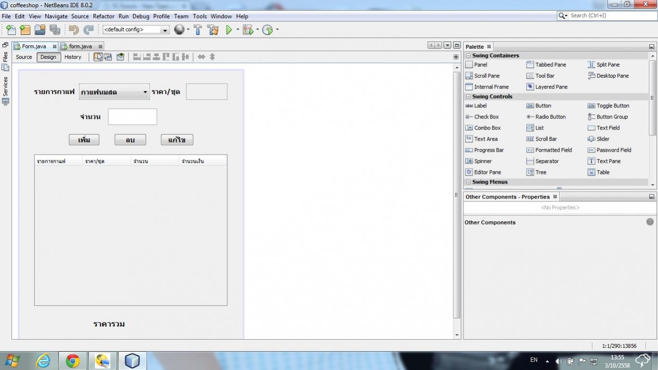Click the Open Project toolbar icon

pyautogui.click(x=40, y=30)
